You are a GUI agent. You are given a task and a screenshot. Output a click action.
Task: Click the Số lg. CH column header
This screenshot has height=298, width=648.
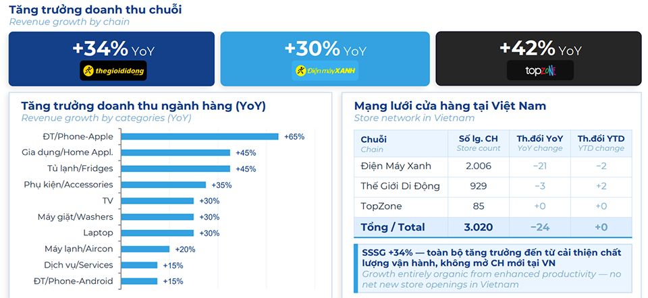click(479, 144)
